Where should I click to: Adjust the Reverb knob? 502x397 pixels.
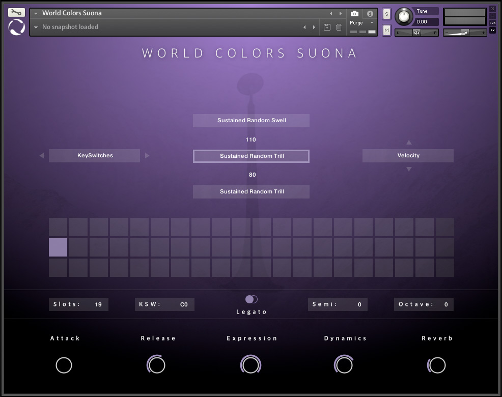pyautogui.click(x=437, y=365)
